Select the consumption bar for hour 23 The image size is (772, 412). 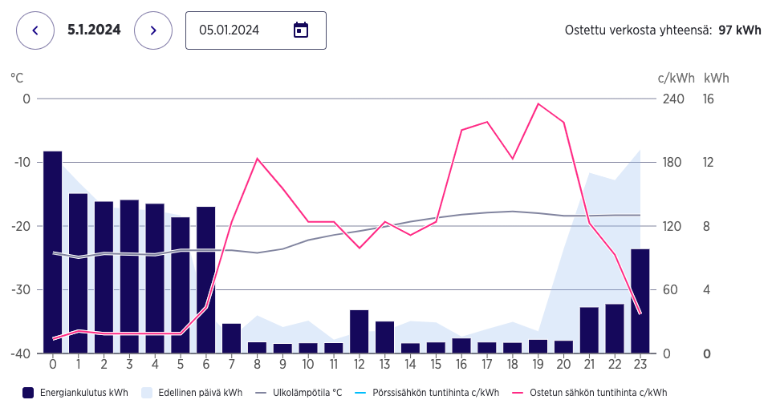640,301
